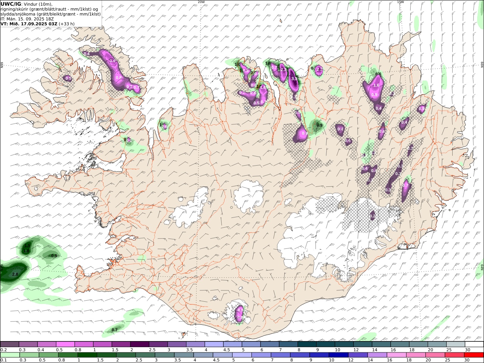This screenshot has height=363, width=484.
Task: Click the '0.2' label under the snow scale
Action: 4,350
